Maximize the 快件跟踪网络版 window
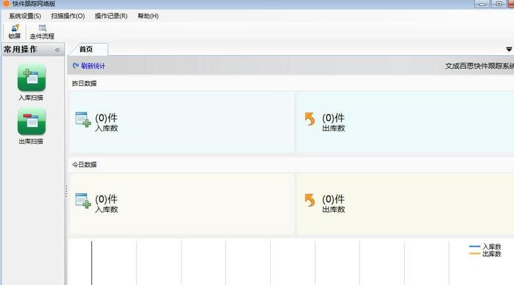The image size is (514, 285). pos(498,4)
